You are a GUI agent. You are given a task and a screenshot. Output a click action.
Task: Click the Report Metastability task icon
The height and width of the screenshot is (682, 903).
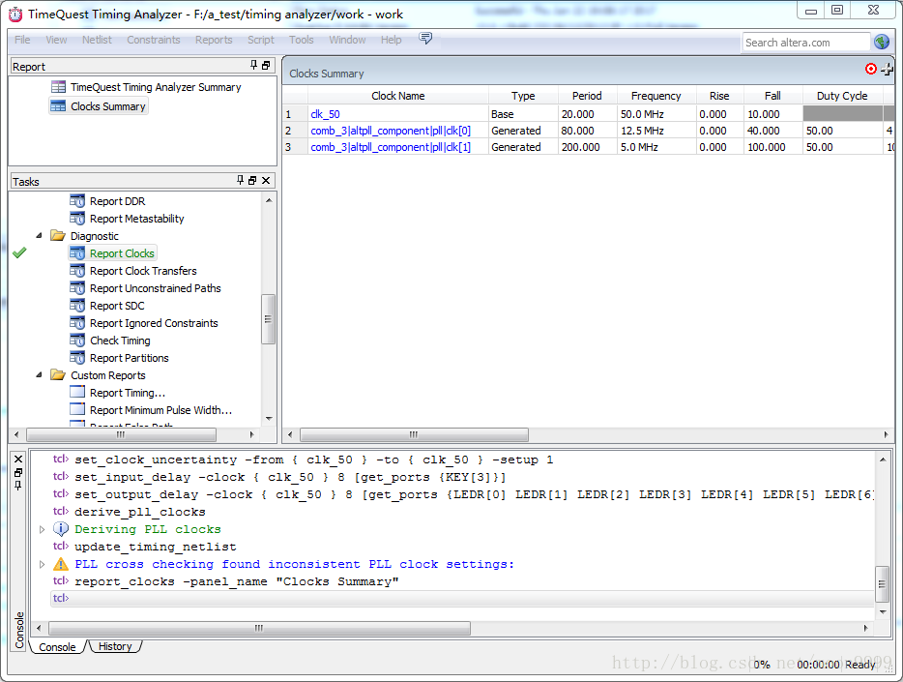pyautogui.click(x=77, y=219)
